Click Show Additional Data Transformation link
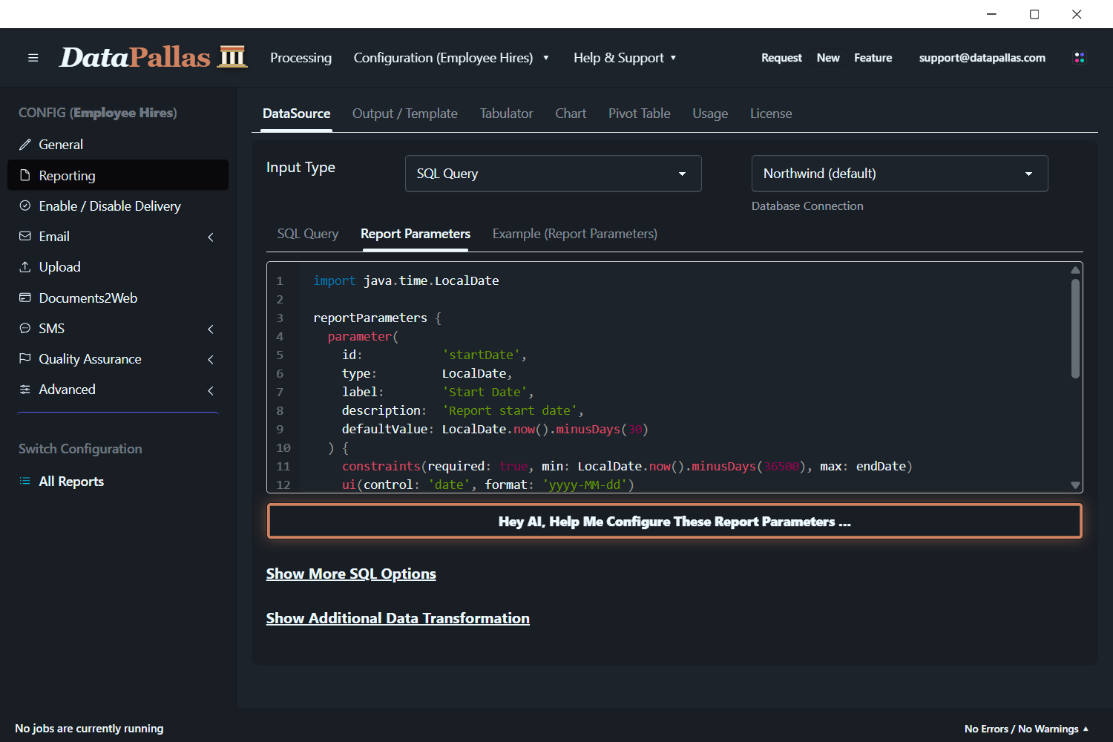This screenshot has height=742, width=1113. (398, 618)
